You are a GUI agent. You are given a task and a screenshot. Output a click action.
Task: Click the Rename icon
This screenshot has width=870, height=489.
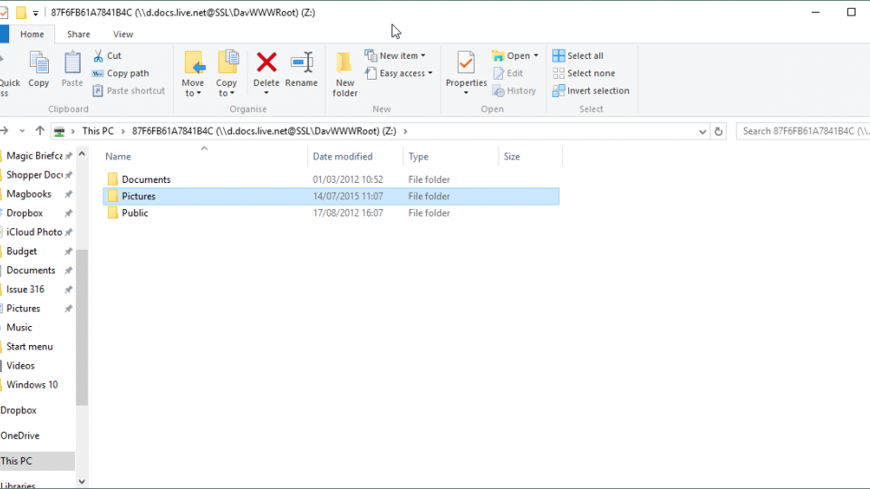click(301, 63)
